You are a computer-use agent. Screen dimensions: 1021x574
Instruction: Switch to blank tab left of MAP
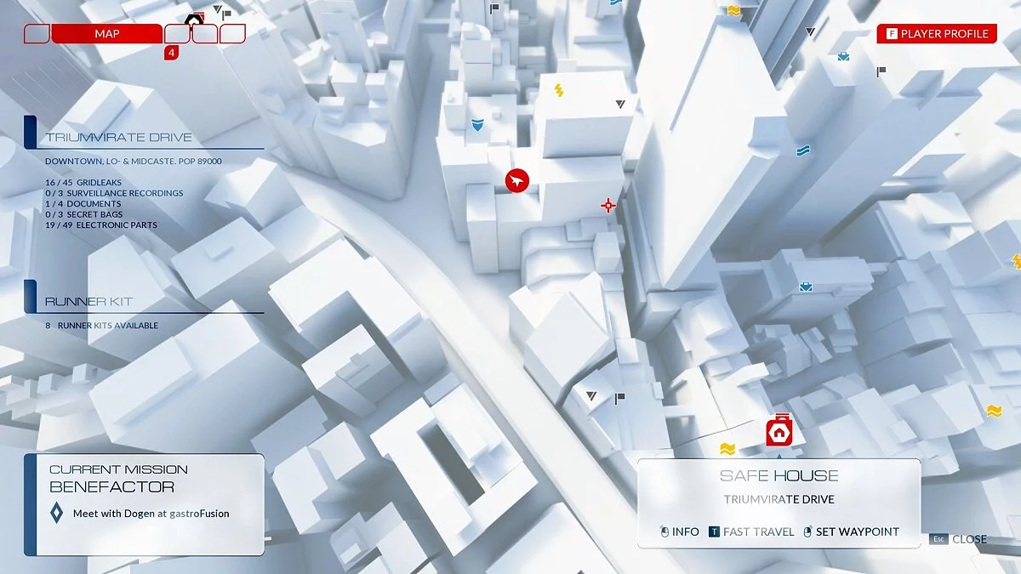37,34
